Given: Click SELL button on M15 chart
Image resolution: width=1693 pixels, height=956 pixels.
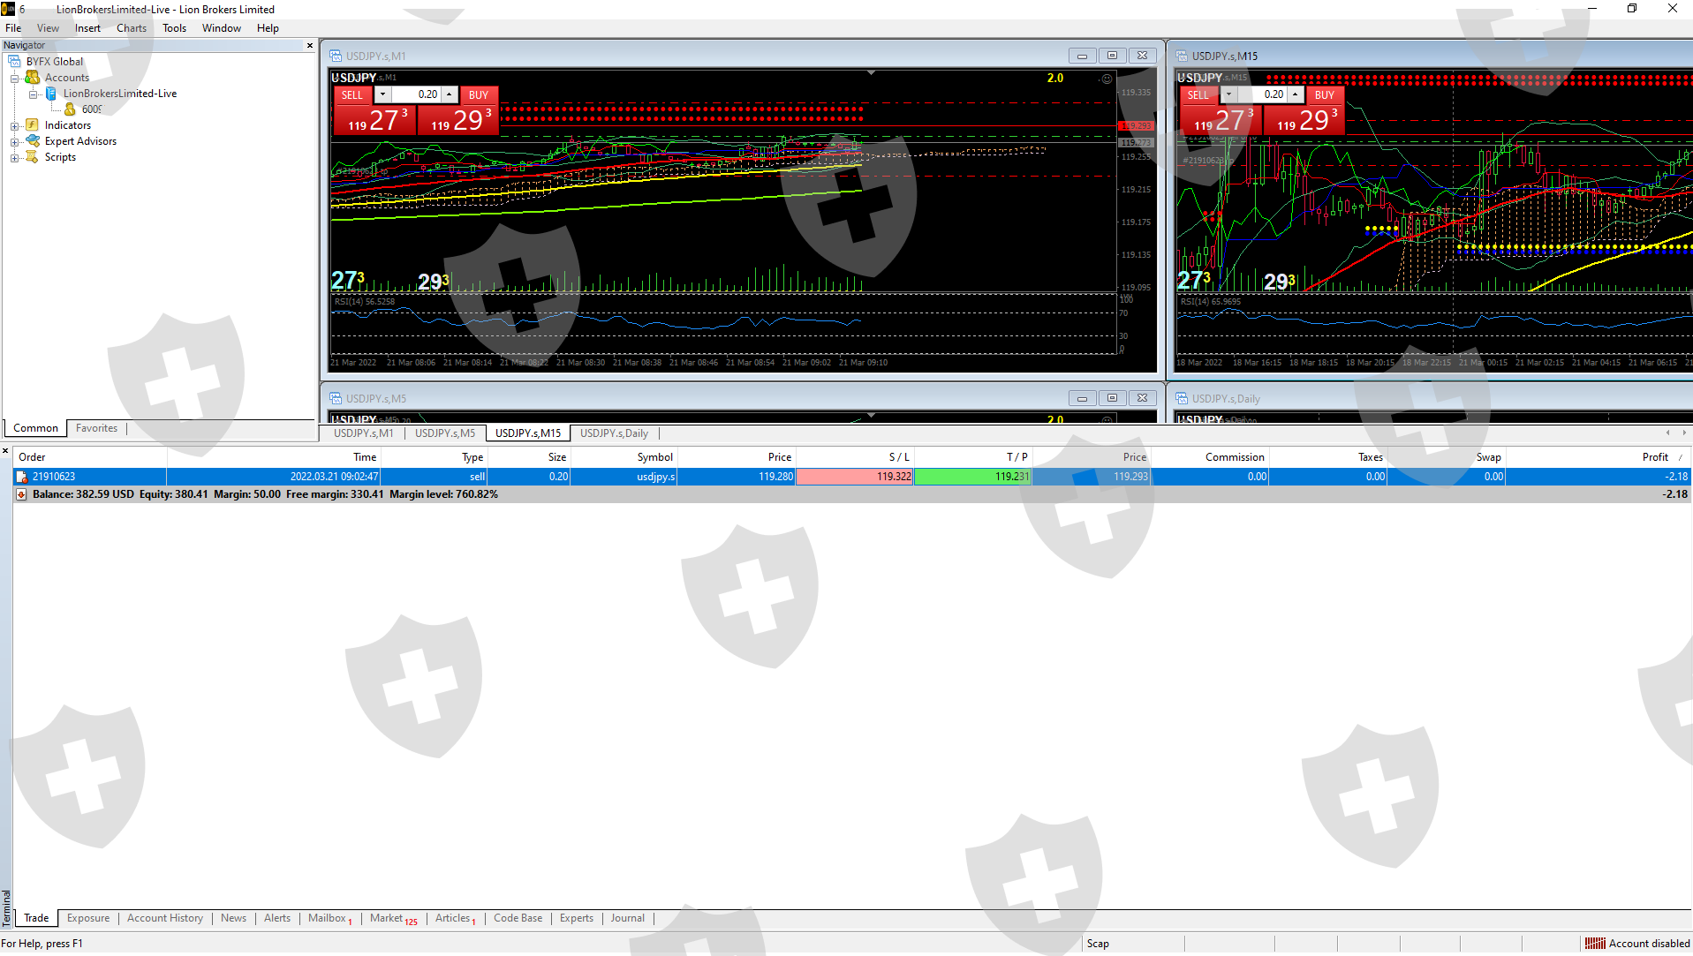Looking at the screenshot, I should coord(1198,94).
